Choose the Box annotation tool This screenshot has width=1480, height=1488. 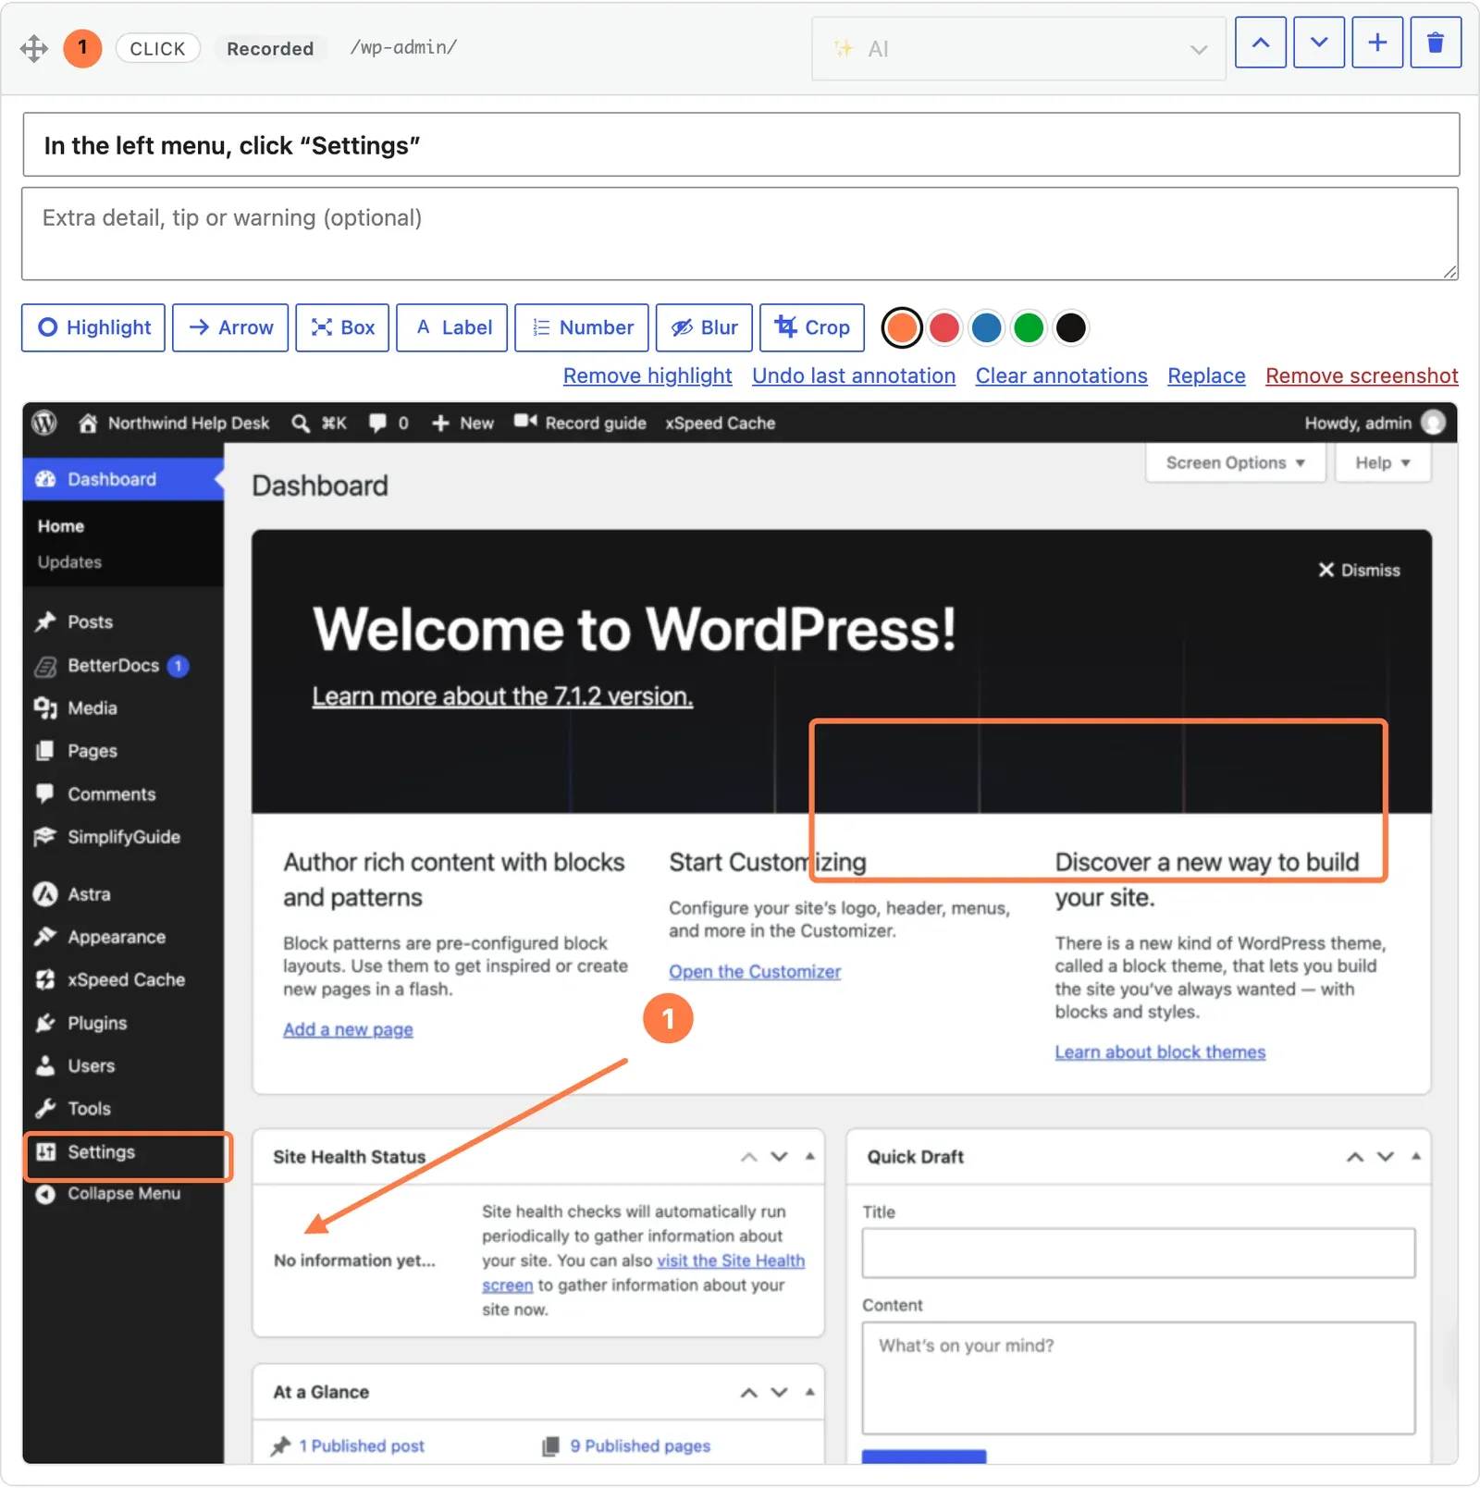pyautogui.click(x=342, y=327)
